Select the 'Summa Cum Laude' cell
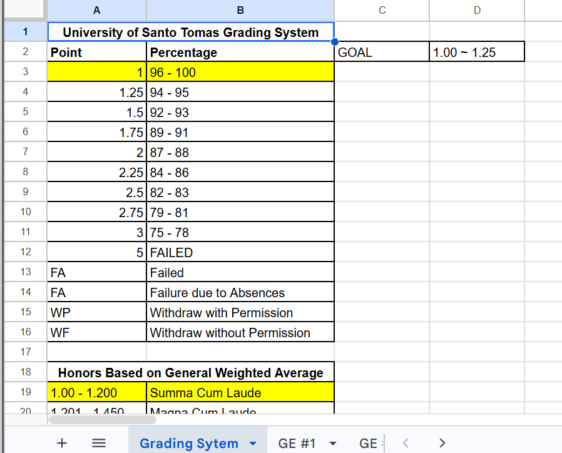Viewport: 562px width, 453px height. (240, 392)
